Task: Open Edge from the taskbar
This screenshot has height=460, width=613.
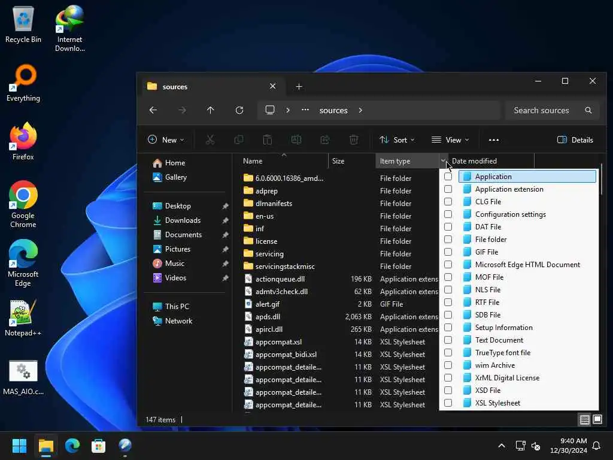Action: 72,446
